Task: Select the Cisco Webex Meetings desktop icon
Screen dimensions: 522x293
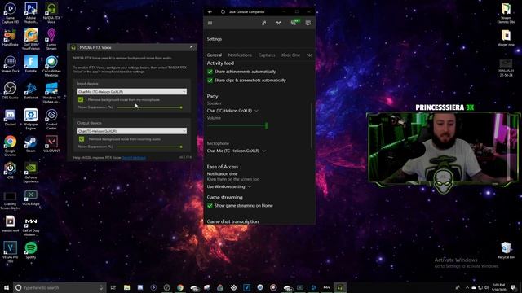Action: [51, 66]
